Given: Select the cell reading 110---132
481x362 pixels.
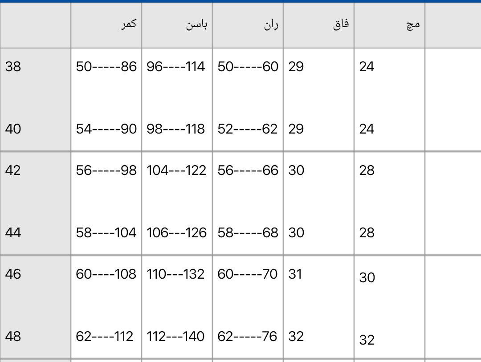Looking at the screenshot, I should [176, 274].
